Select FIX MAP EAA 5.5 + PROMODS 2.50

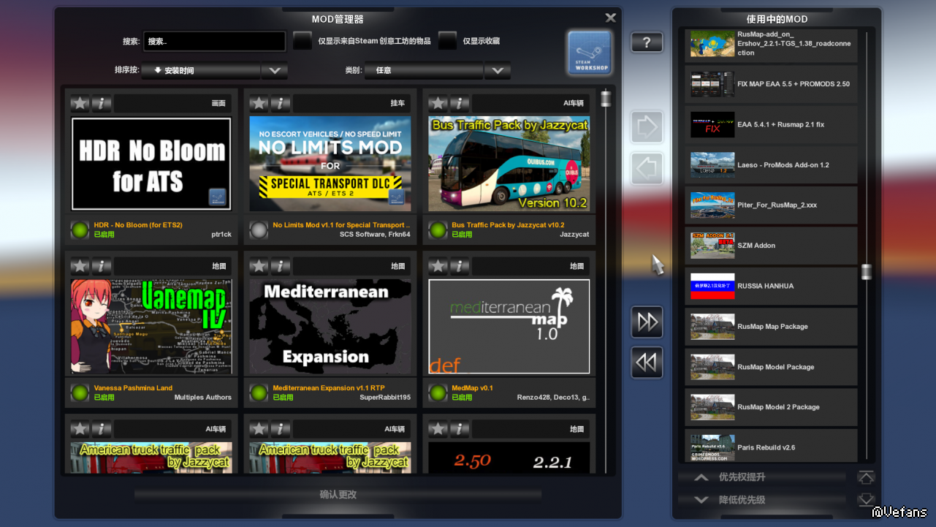tap(771, 84)
